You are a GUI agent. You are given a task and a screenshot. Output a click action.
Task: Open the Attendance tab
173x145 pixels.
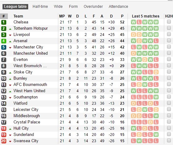point(118,7)
